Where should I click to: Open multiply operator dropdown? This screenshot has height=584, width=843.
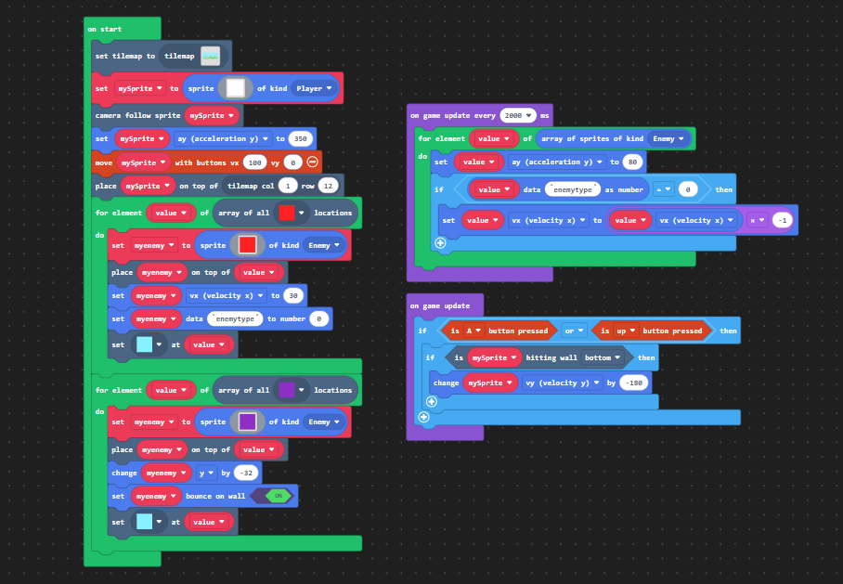pyautogui.click(x=757, y=220)
